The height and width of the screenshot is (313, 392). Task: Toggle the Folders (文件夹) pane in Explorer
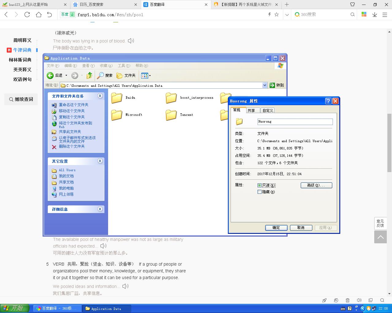tap(126, 75)
